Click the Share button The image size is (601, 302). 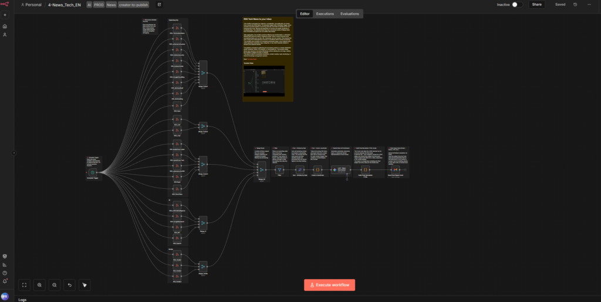(536, 5)
